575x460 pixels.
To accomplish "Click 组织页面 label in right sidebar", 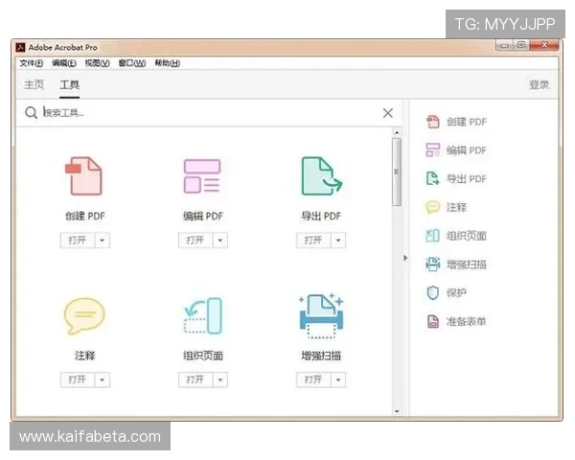I will pyautogui.click(x=467, y=236).
